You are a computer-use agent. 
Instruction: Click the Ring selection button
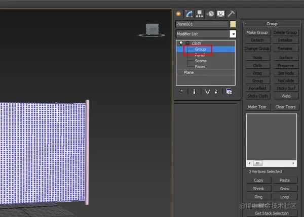tap(258, 197)
